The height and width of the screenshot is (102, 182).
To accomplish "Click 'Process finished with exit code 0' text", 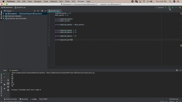I will tap(26, 90).
